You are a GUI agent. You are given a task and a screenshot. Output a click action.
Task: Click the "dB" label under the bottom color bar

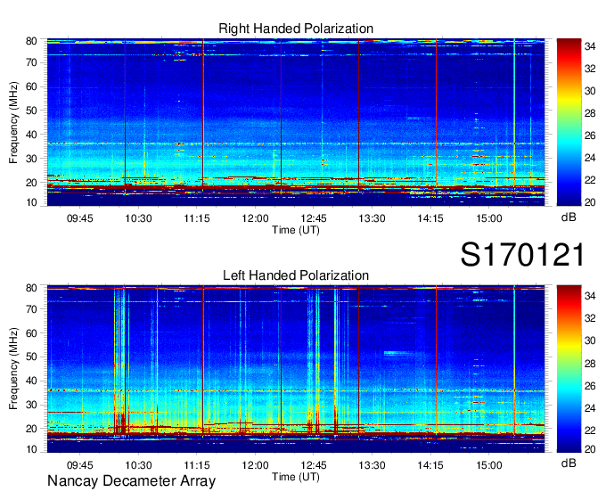tap(569, 463)
